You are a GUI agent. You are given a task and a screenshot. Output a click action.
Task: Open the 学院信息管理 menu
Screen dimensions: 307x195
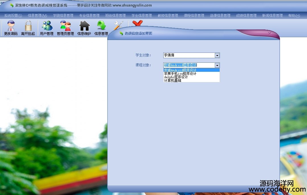63,15
